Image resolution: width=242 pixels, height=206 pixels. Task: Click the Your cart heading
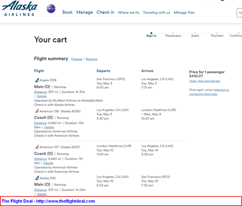(x=51, y=40)
